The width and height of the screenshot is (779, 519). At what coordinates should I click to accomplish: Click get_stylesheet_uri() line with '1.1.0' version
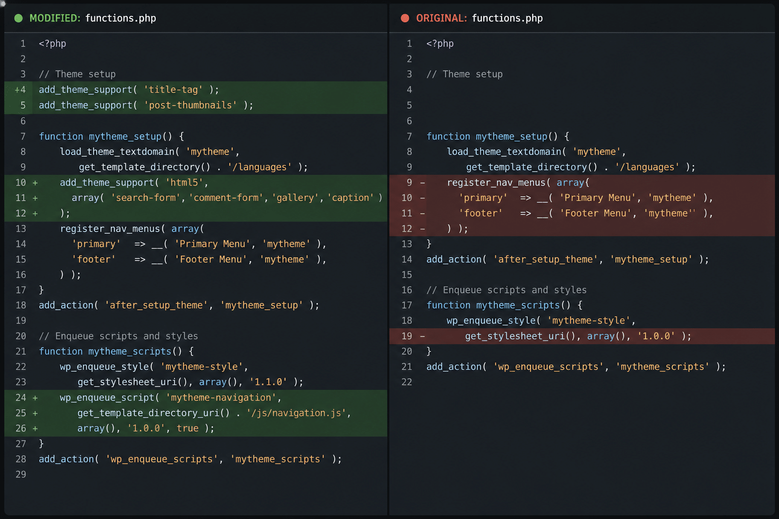point(191,382)
